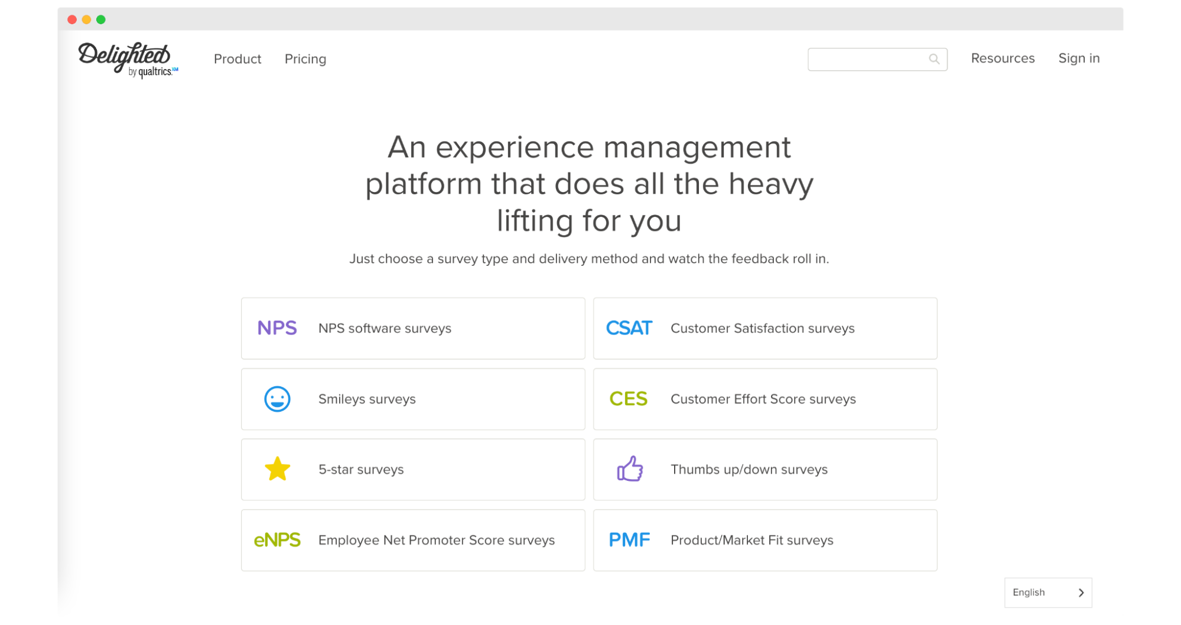
Task: Focus the search input field
Action: pyautogui.click(x=877, y=59)
